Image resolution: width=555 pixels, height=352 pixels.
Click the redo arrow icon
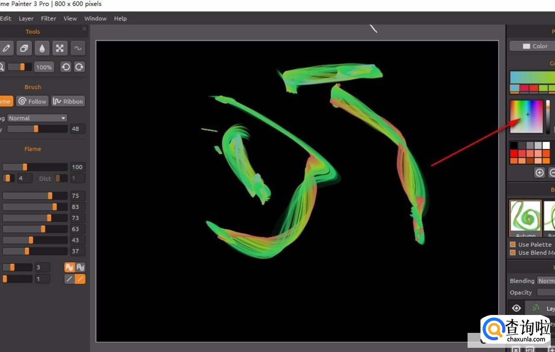click(80, 67)
